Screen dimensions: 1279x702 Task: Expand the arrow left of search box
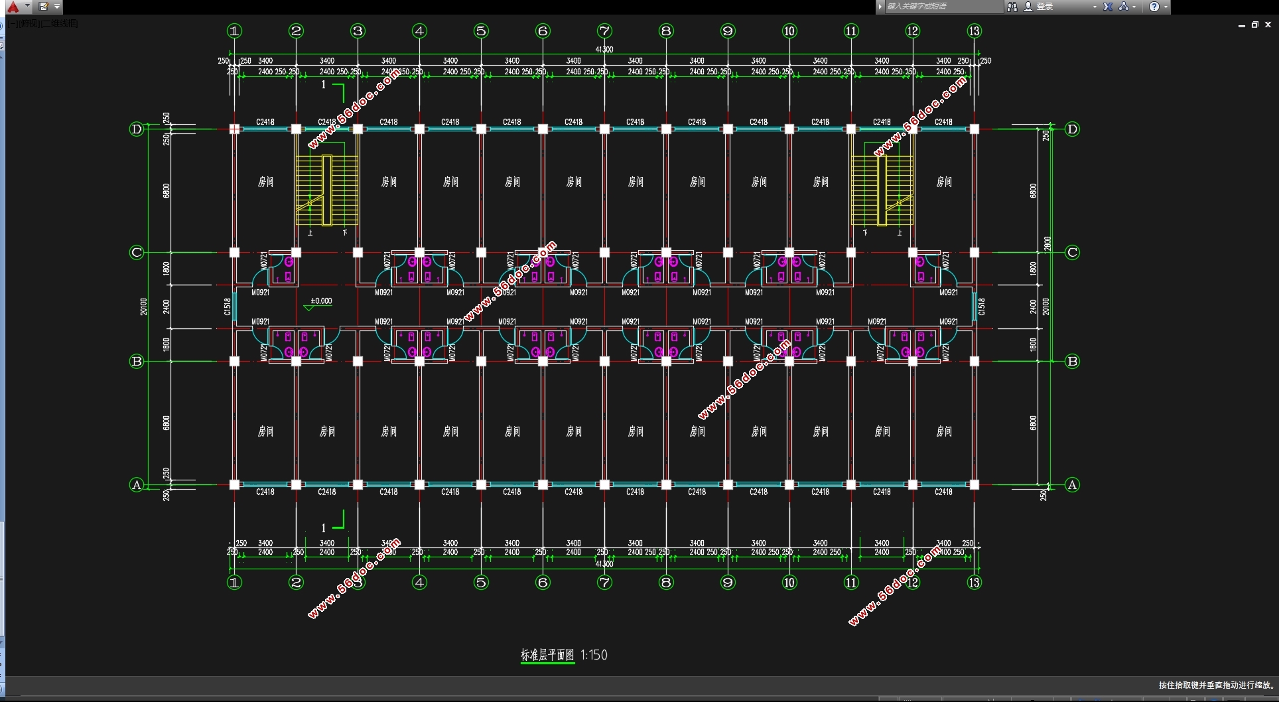coord(880,7)
